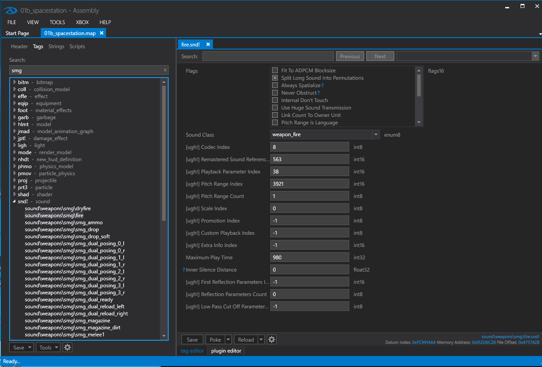
Task: Open the settings gear beside the Reload button
Action: (x=271, y=339)
